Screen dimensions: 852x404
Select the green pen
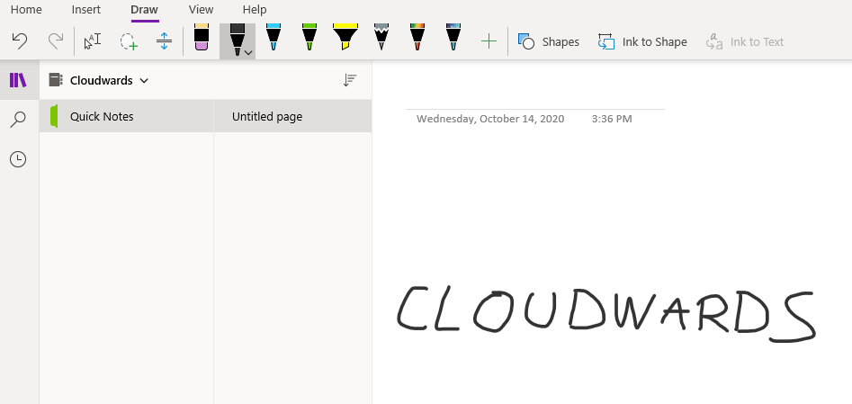tap(309, 38)
